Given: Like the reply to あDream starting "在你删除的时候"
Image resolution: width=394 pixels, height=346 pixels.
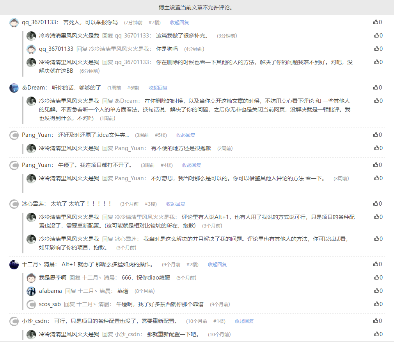Looking at the screenshot, I should click(x=378, y=101).
